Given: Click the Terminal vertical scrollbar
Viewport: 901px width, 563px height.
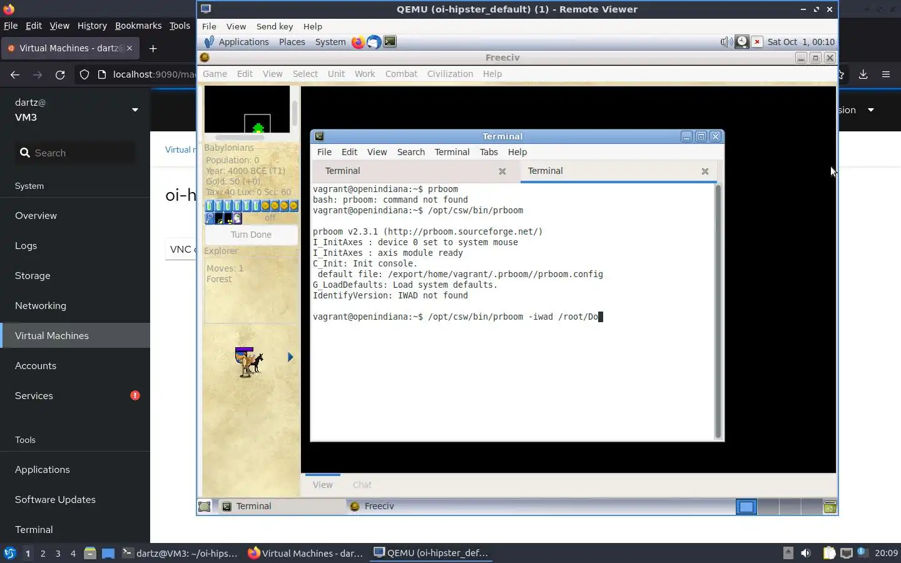Looking at the screenshot, I should pos(718,312).
